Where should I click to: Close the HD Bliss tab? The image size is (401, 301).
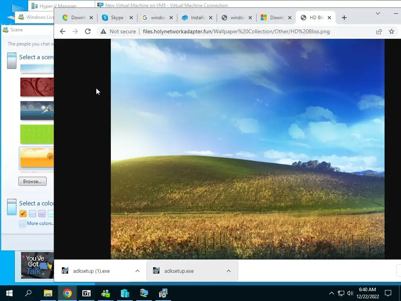point(329,18)
